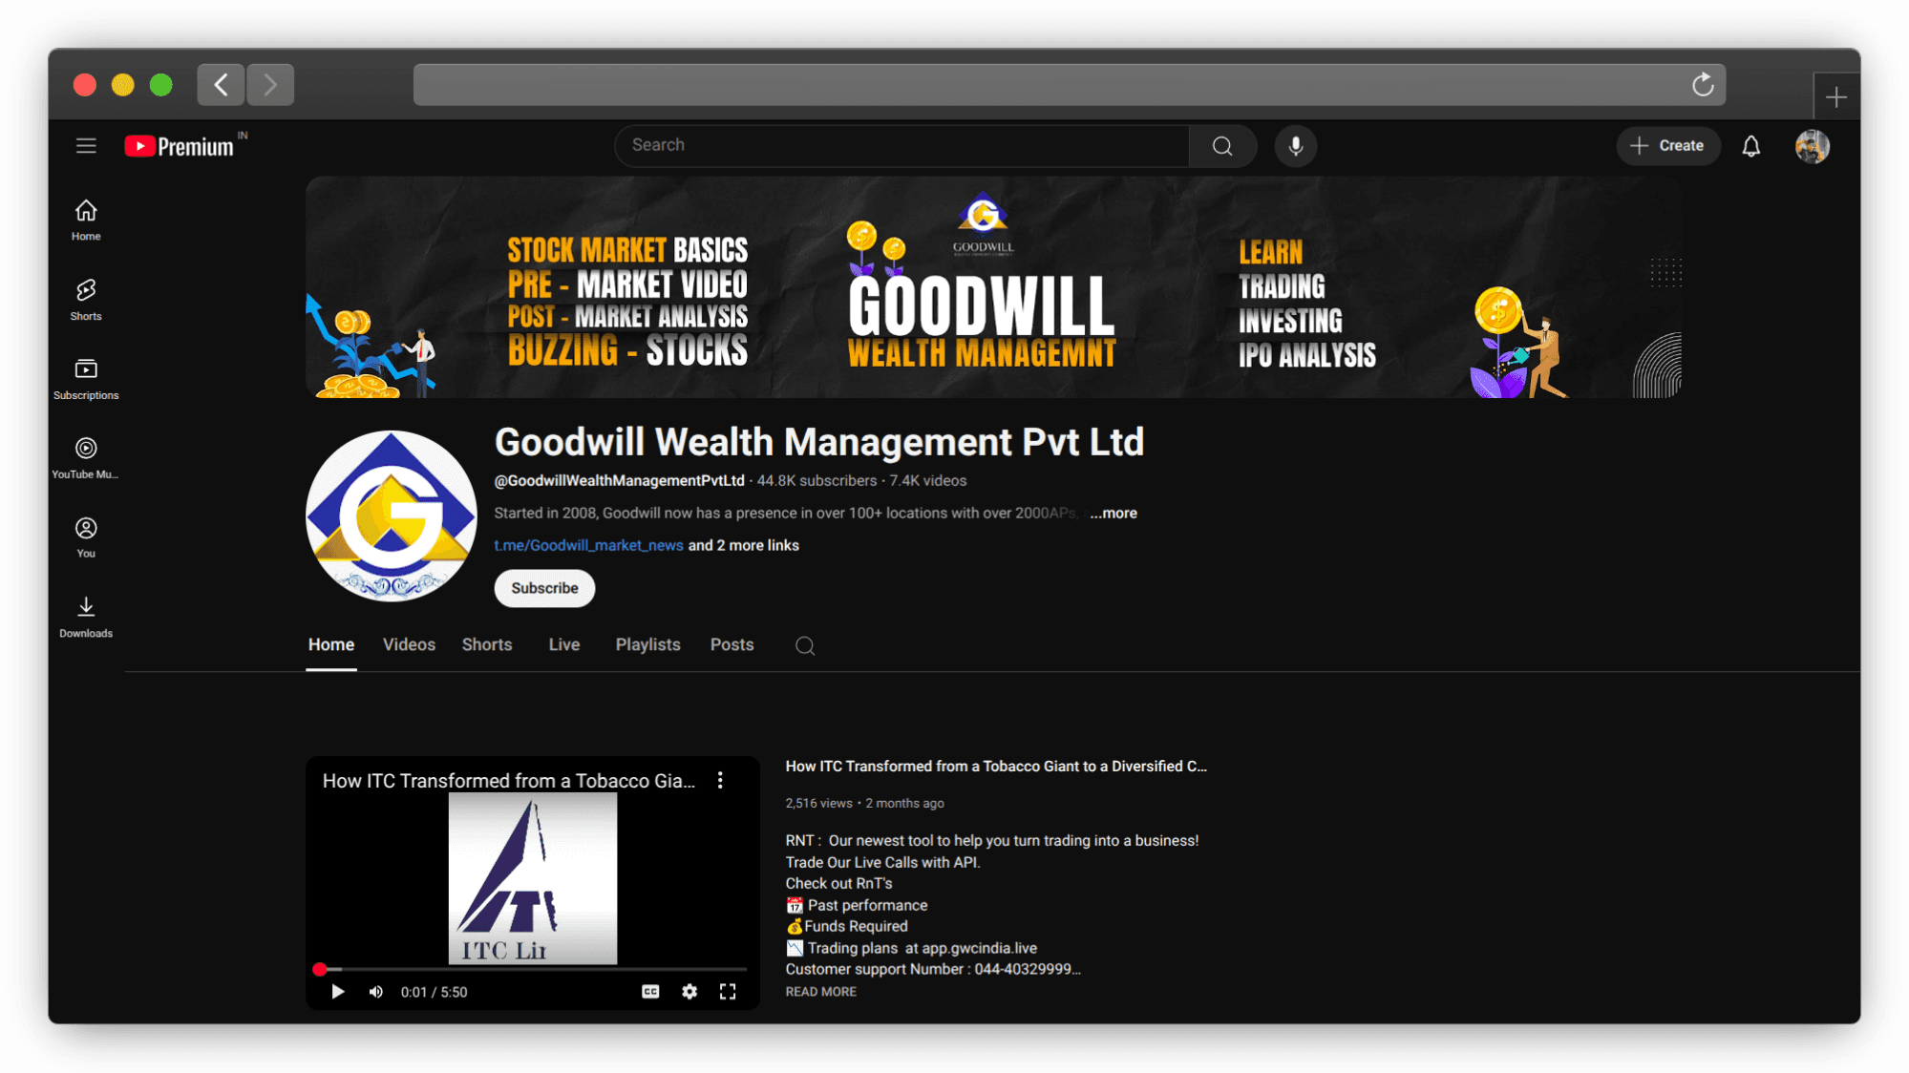
Task: Click the Create button
Action: pyautogui.click(x=1668, y=146)
